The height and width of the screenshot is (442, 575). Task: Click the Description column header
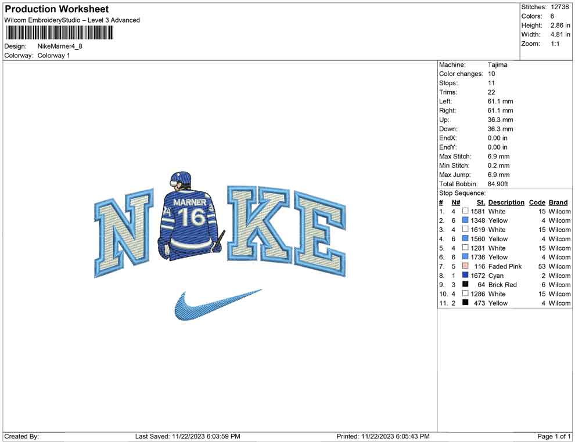[x=506, y=202]
